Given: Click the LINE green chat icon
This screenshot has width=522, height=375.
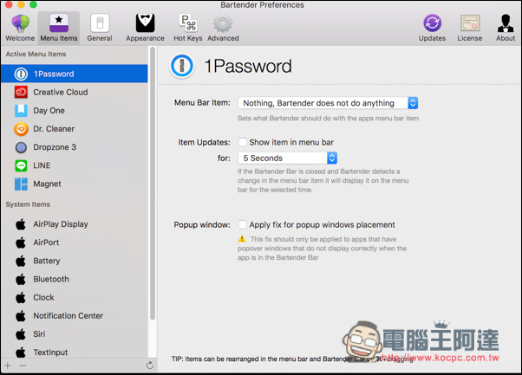Looking at the screenshot, I should click(21, 165).
